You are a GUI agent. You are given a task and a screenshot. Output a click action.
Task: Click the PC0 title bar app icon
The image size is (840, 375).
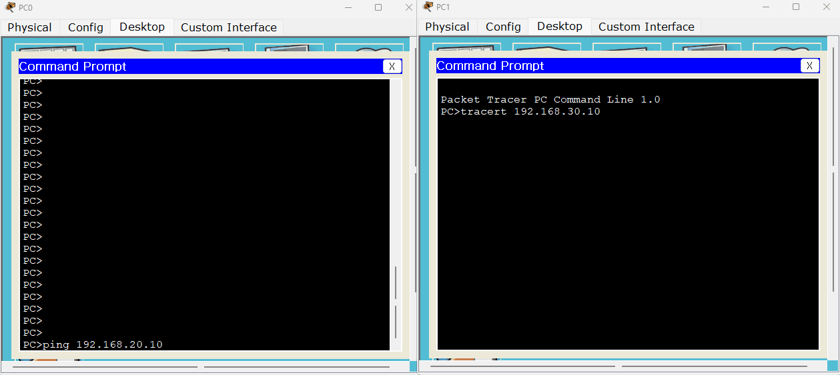(x=9, y=7)
